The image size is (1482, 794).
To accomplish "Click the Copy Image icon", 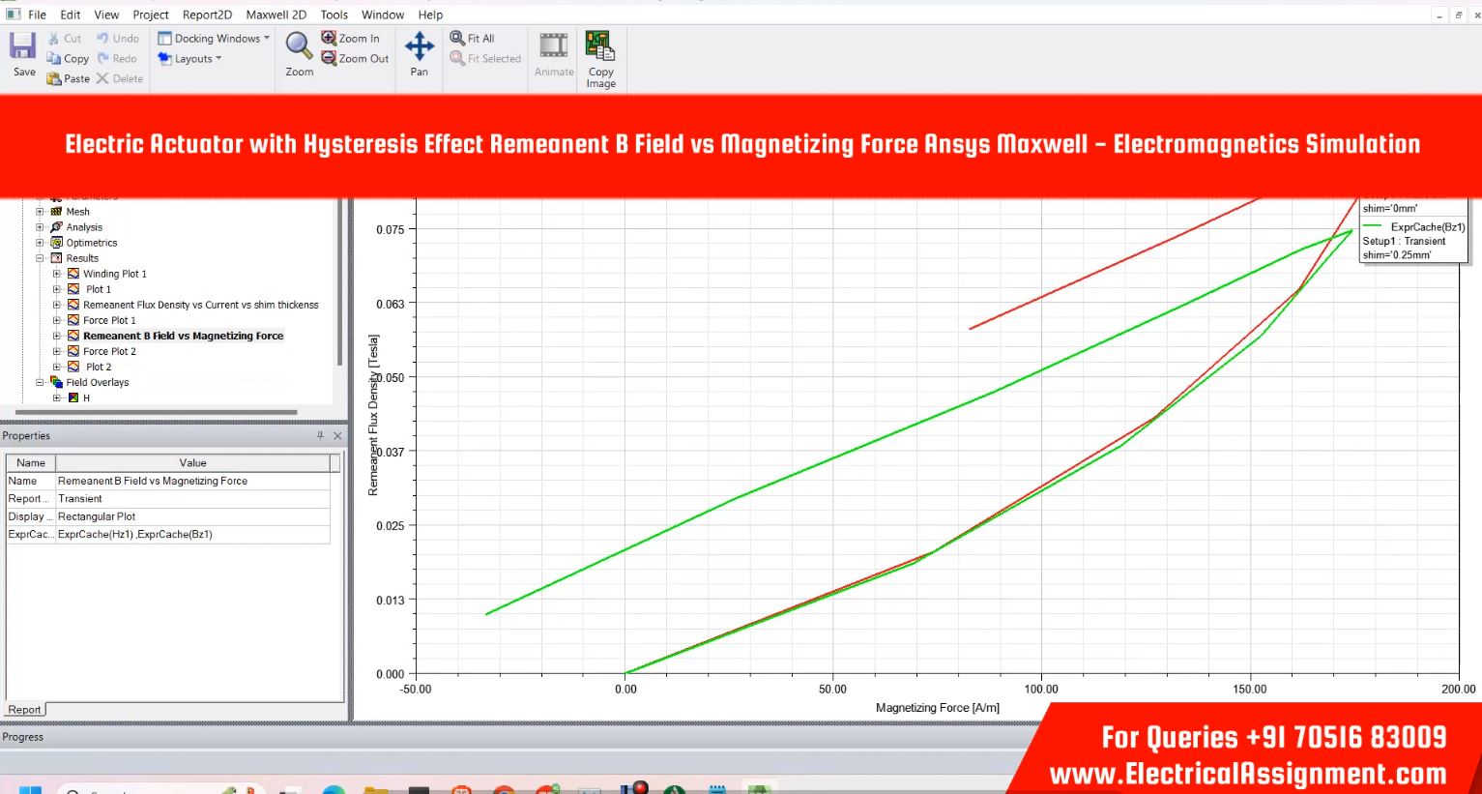I will pos(600,45).
